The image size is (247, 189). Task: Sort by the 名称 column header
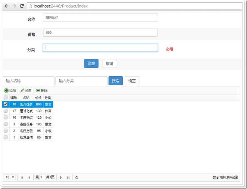pos(26,98)
